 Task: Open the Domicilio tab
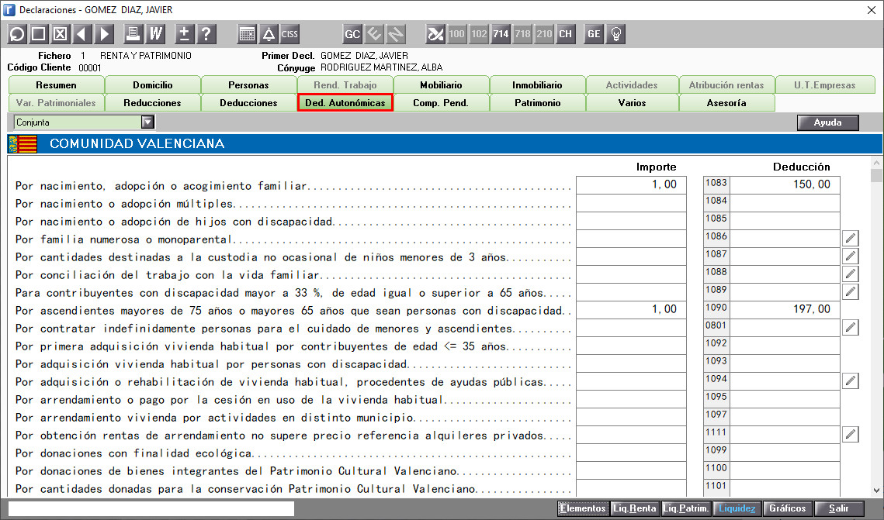[153, 85]
